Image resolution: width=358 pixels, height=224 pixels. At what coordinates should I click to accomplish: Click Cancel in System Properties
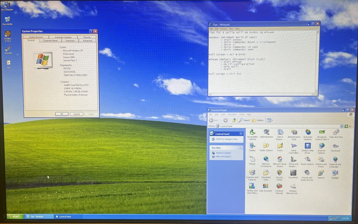(76, 114)
